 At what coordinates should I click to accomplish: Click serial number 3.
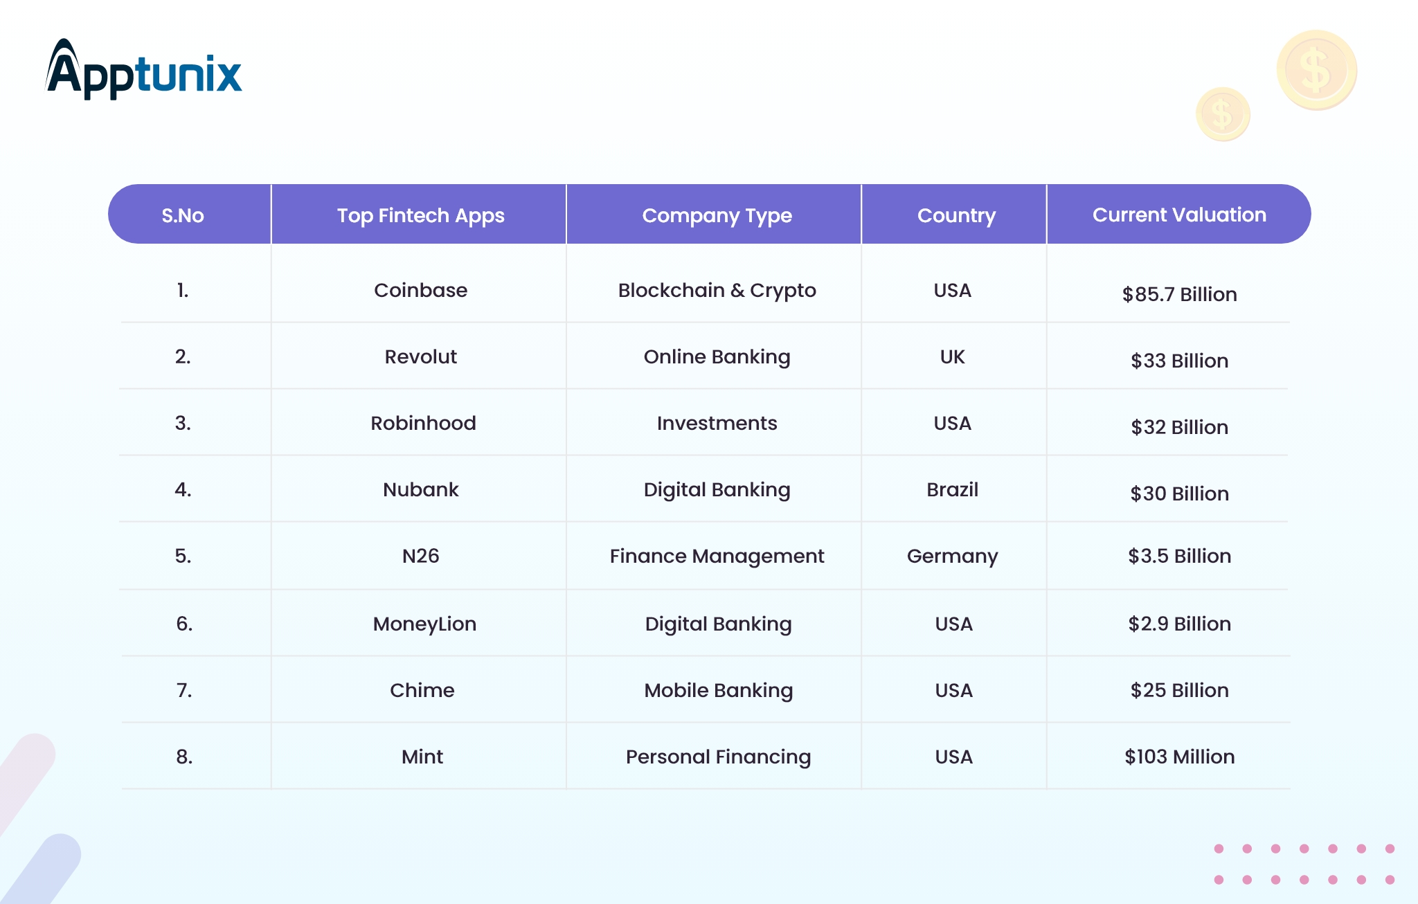pos(183,423)
